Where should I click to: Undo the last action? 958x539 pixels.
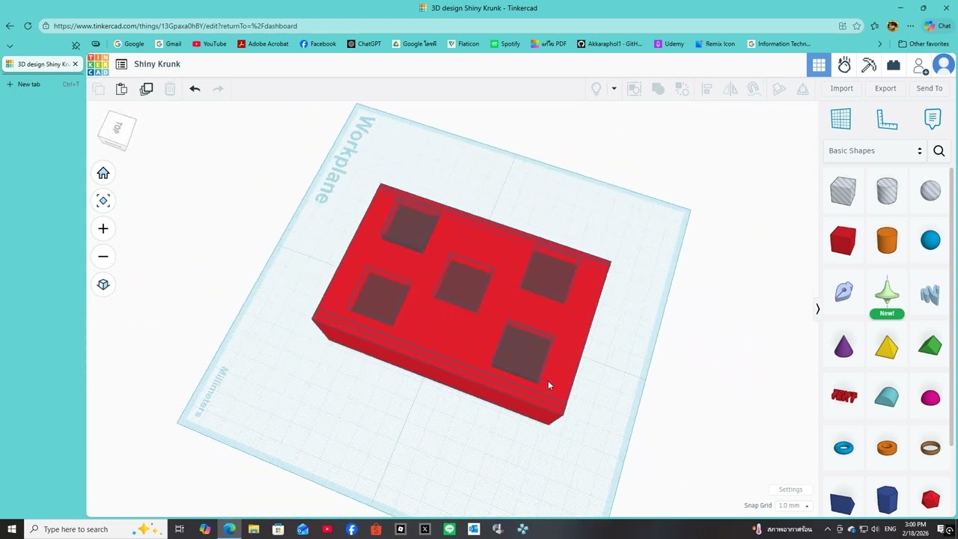pyautogui.click(x=195, y=89)
